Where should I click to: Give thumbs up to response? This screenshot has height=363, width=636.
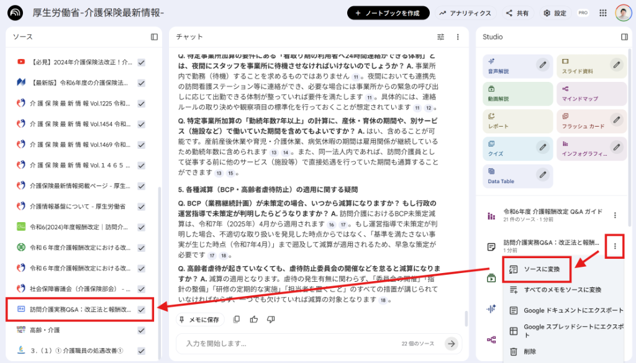click(x=254, y=320)
